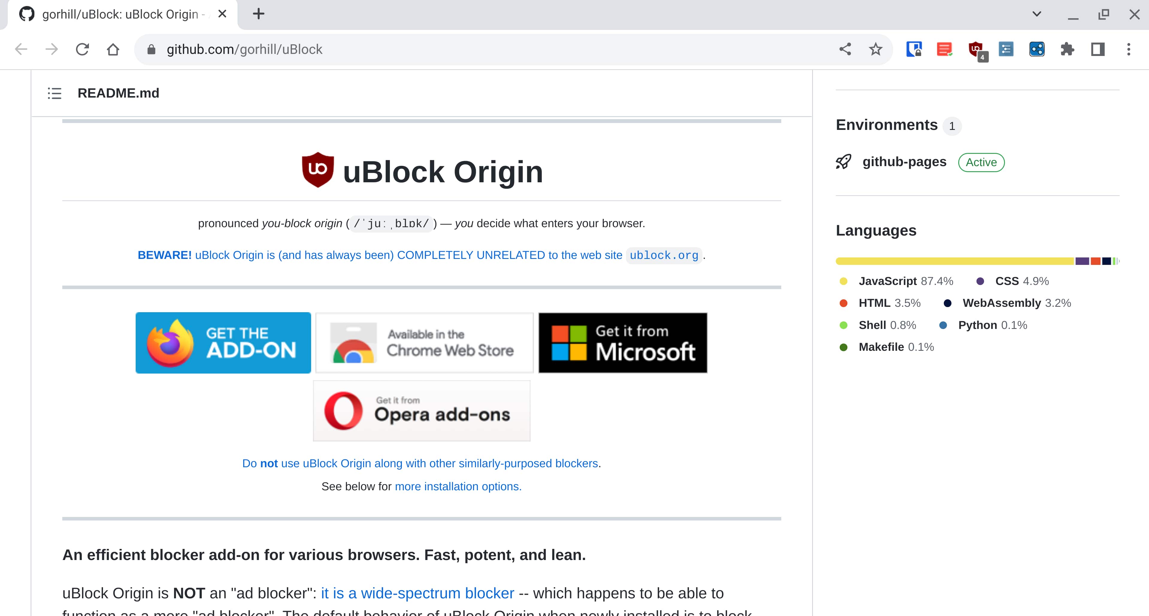Toggle the browser side panel
The width and height of the screenshot is (1149, 616).
[1098, 49]
